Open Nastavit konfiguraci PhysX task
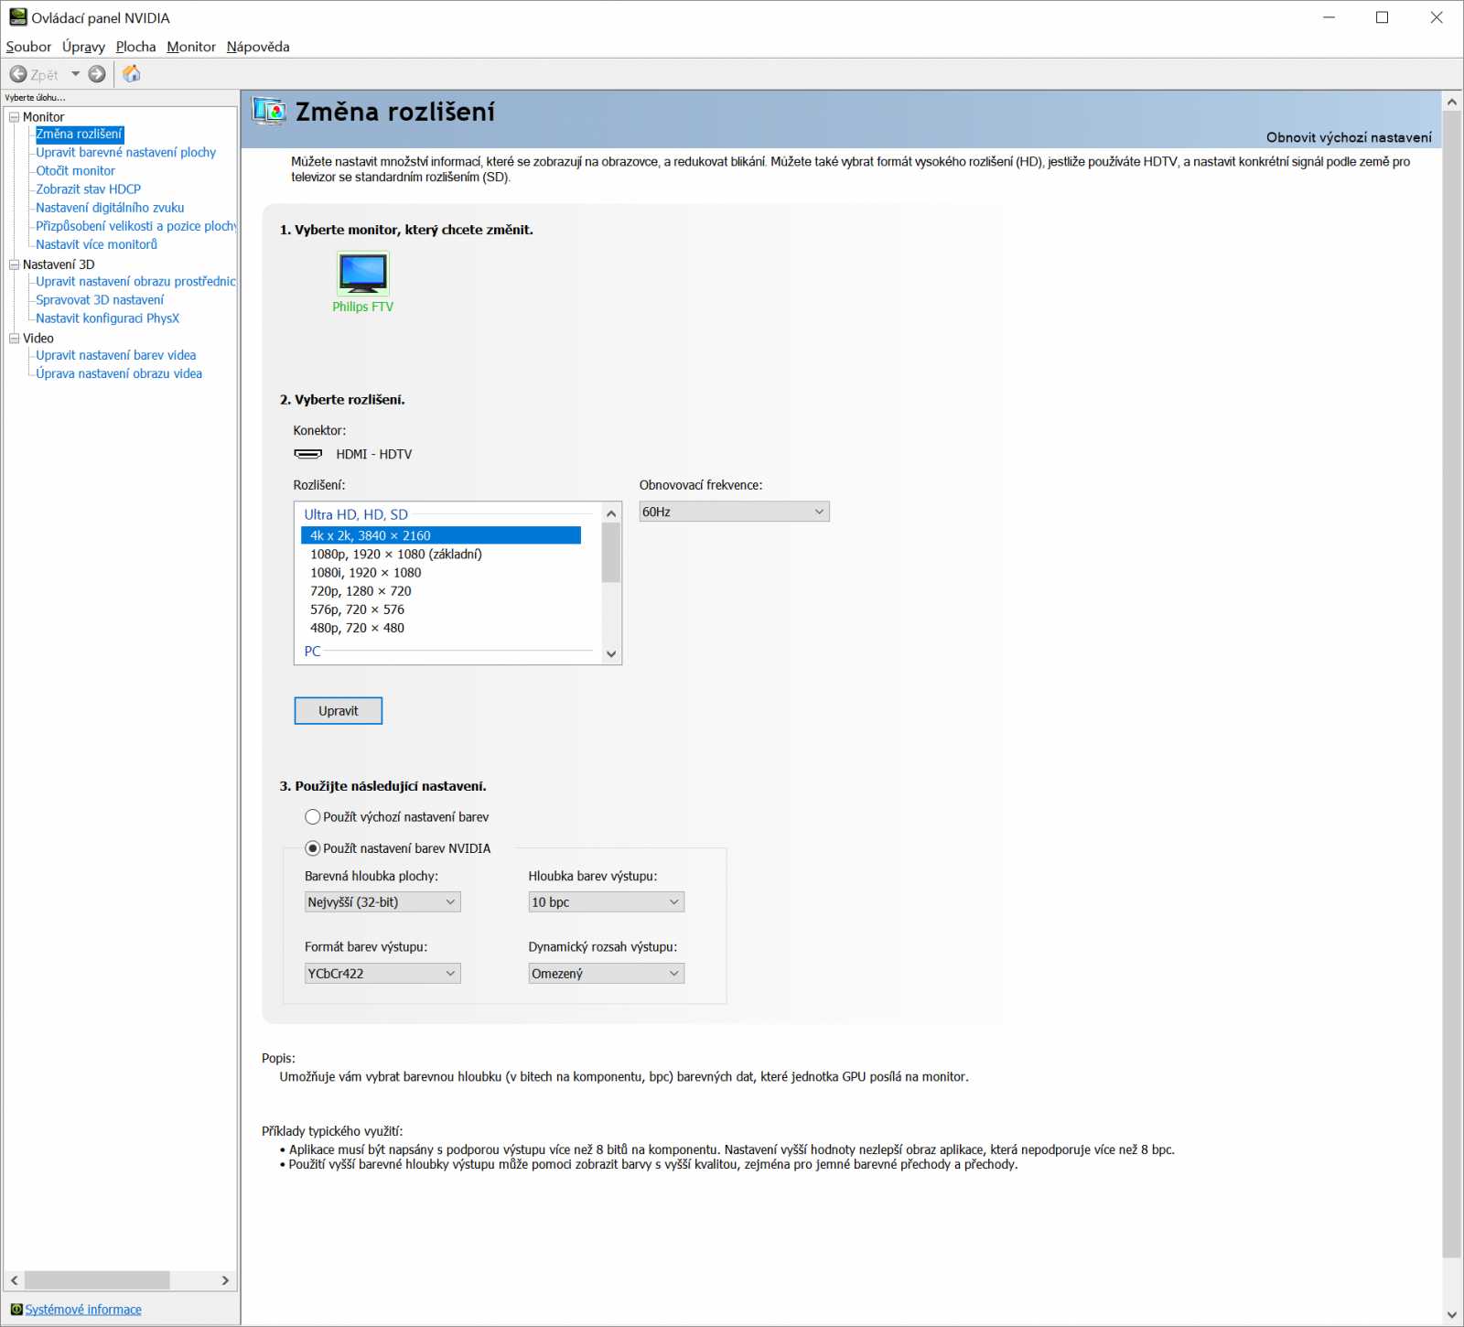1464x1327 pixels. tap(108, 318)
